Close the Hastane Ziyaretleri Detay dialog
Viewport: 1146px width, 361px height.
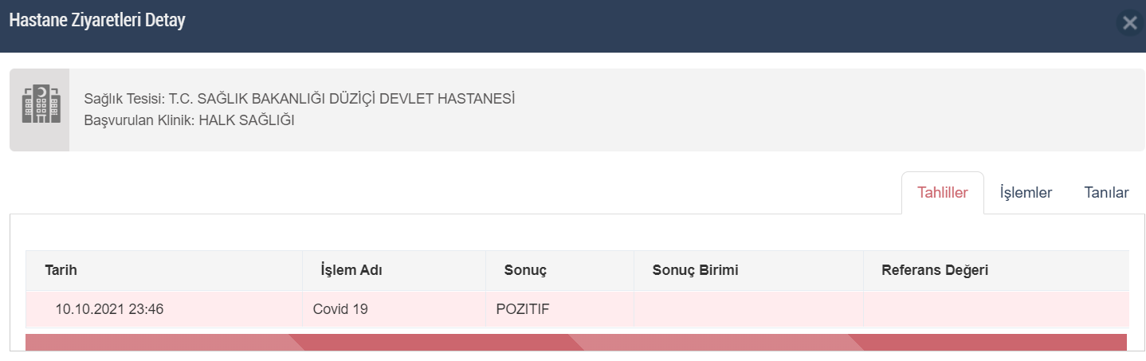[x=1129, y=23]
